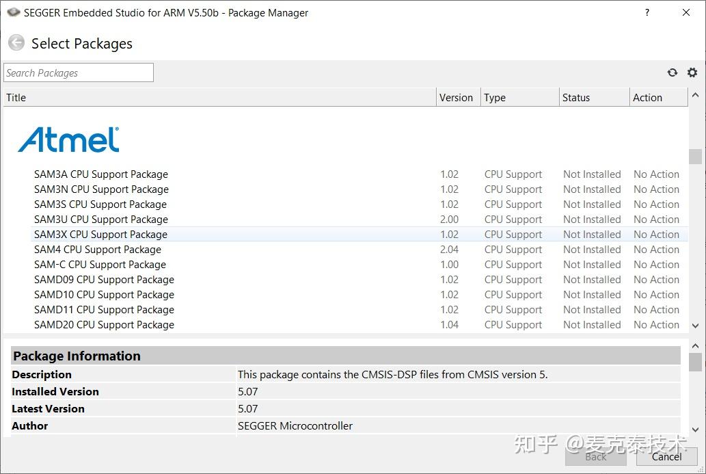Click the Atmel vendor logo

pyautogui.click(x=68, y=140)
